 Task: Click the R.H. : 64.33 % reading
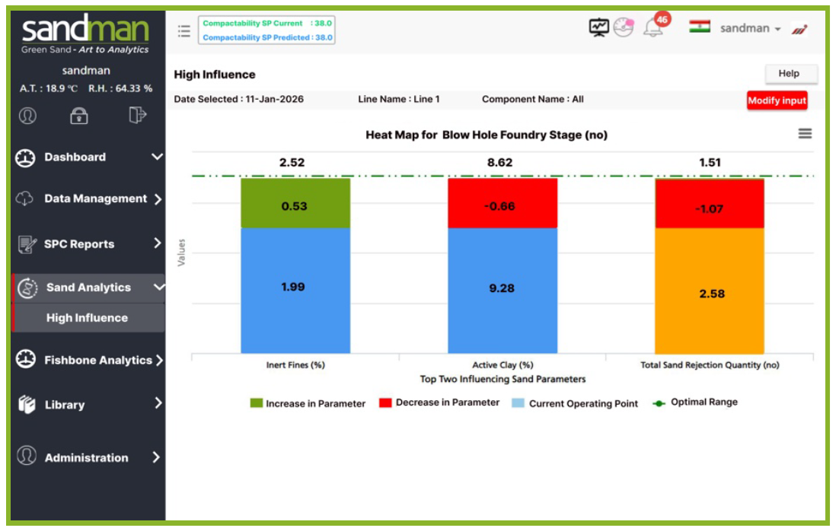[x=120, y=88]
